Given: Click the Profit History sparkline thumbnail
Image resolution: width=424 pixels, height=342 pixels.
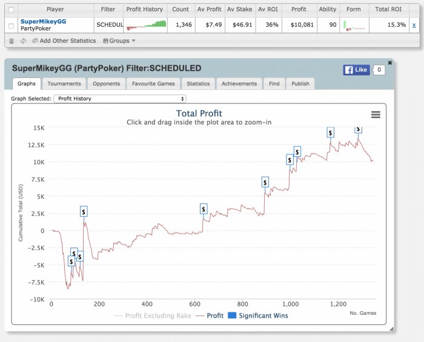Looking at the screenshot, I should point(146,25).
